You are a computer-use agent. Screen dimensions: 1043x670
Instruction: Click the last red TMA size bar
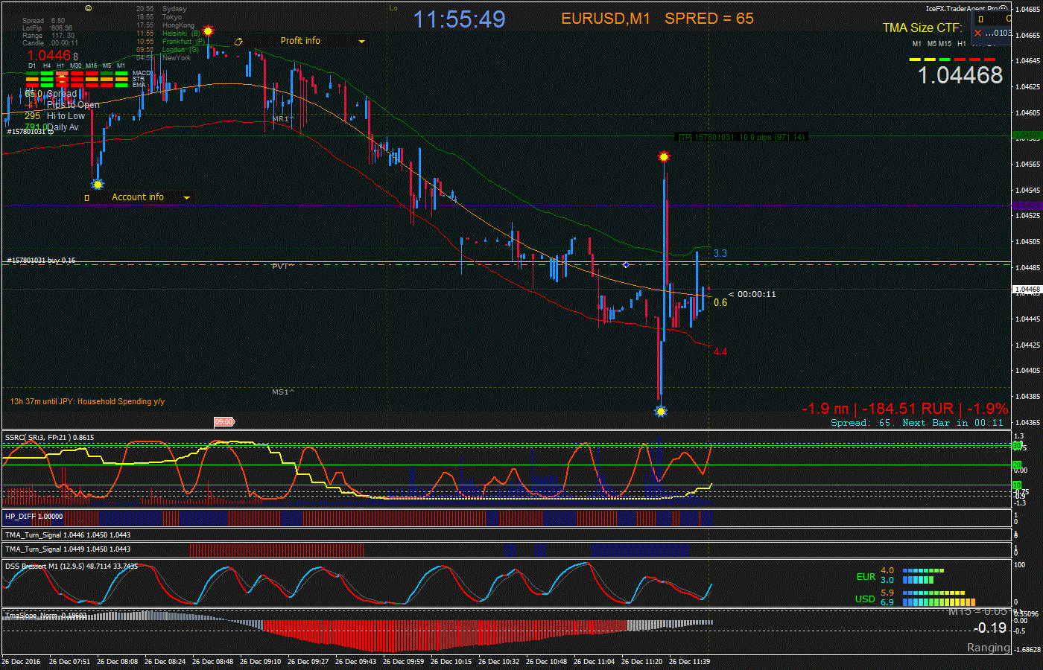[989, 59]
